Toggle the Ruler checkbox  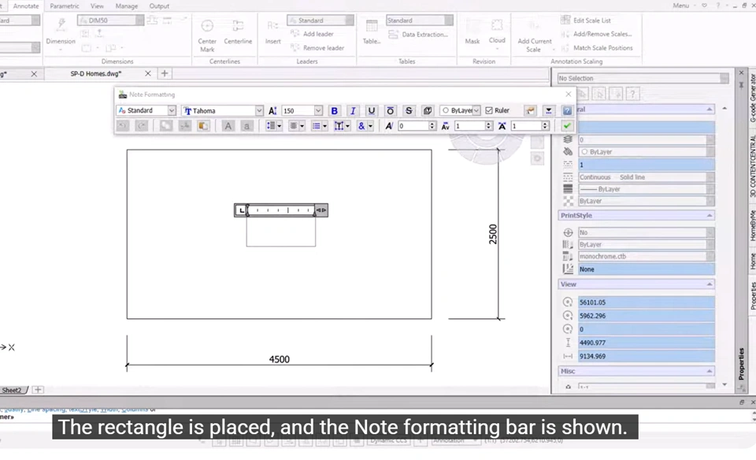489,110
